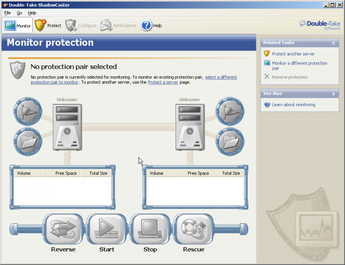Click the help icon beside Learn about monitoring
Screen dimensions: 345x265
click(x=267, y=104)
